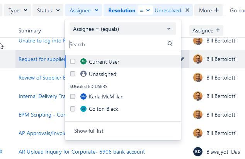Select the Karla McMillan checkbox
Image resolution: width=245 pixels, height=159 pixels.
tap(73, 96)
